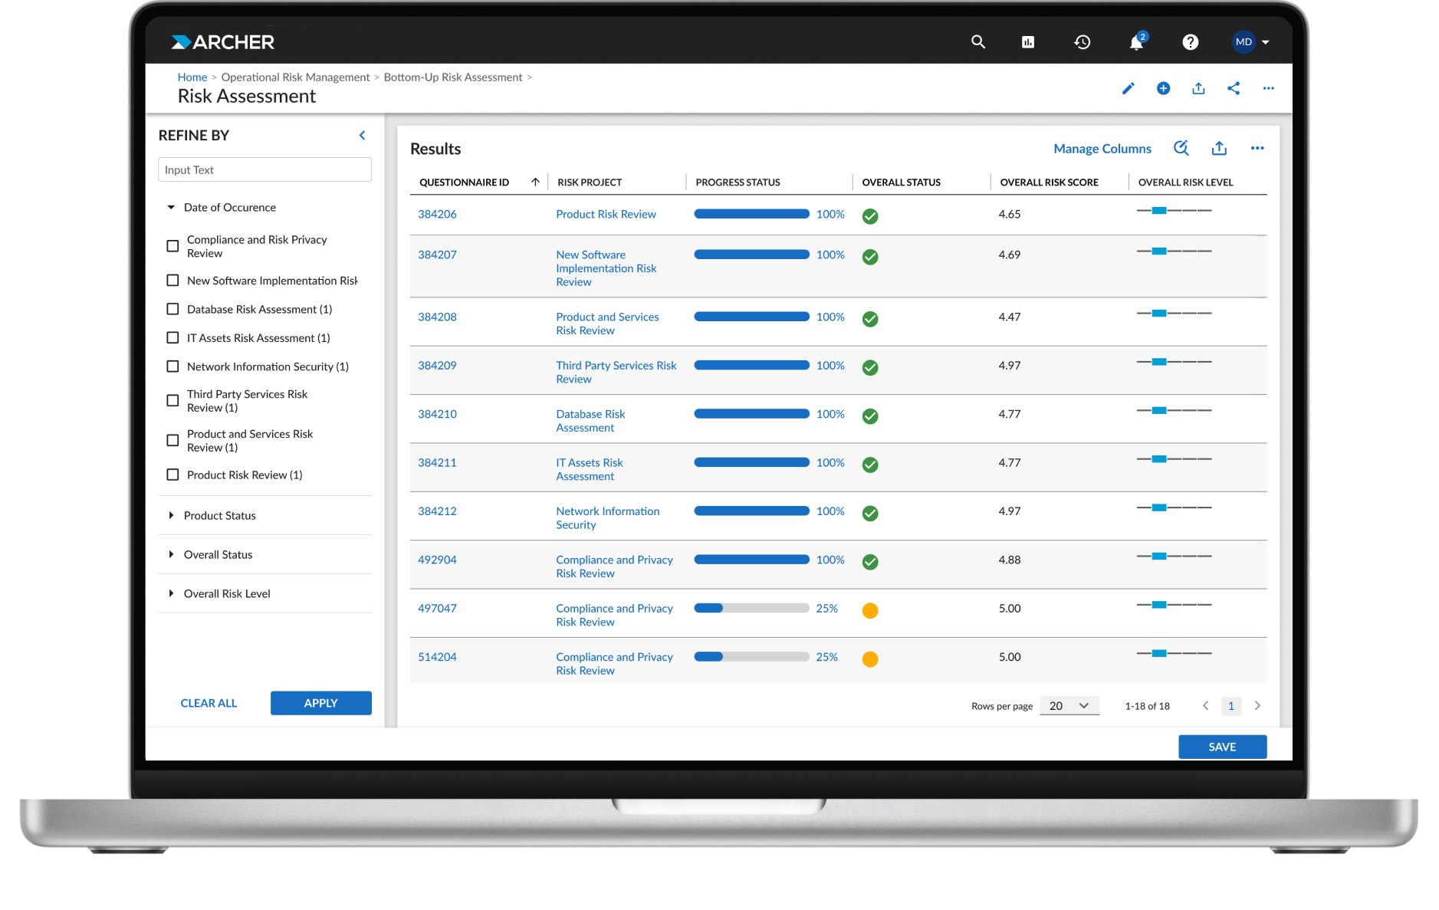This screenshot has height=910, width=1439.
Task: Enable the Product Risk Review filter checkbox
Action: (172, 475)
